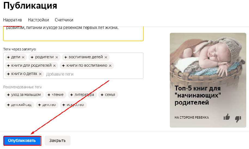Open the Настройки tab
This screenshot has width=249, height=149.
tap(38, 20)
